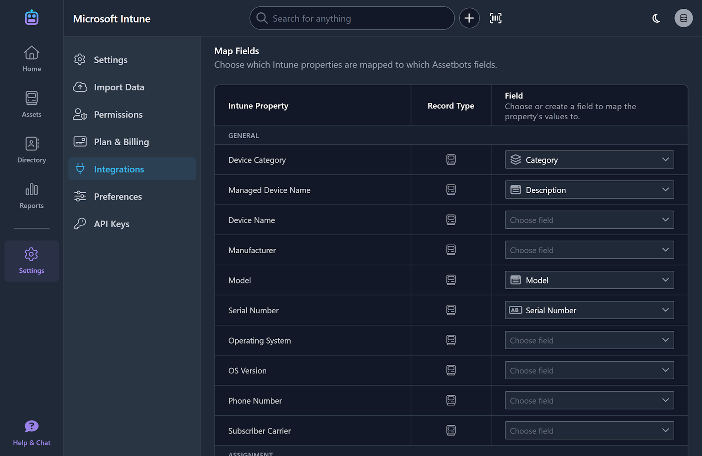This screenshot has width=702, height=456.
Task: Choose a field for Manufacturer
Action: click(x=589, y=250)
